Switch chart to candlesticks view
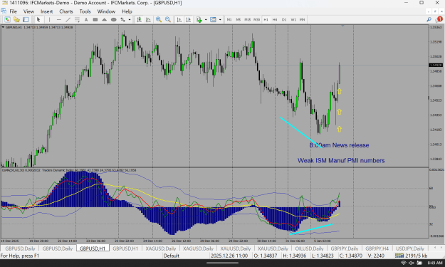Viewport: 445px width, 267px height. tap(139, 19)
